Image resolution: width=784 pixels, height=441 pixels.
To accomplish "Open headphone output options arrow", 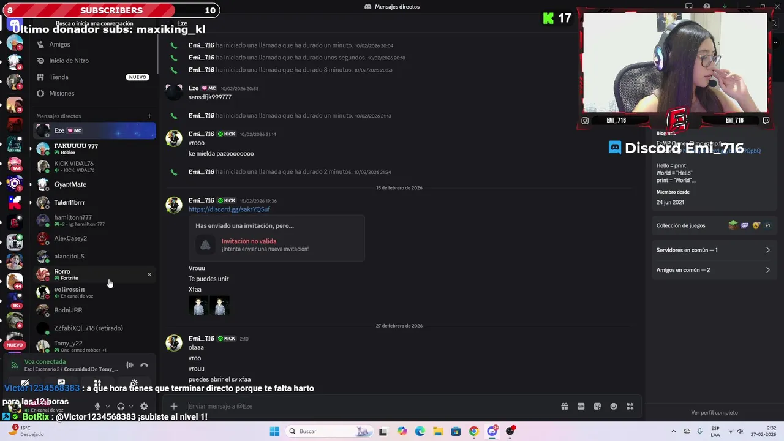I will click(x=131, y=406).
